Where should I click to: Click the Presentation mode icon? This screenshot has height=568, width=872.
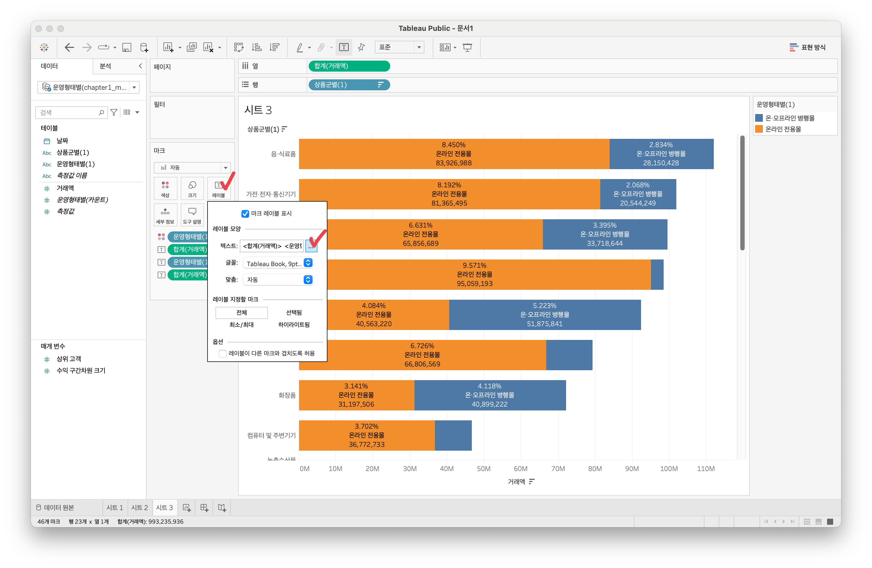click(x=467, y=47)
